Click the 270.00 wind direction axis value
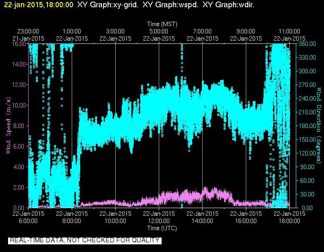The width and height of the screenshot is (324, 252). [307, 85]
